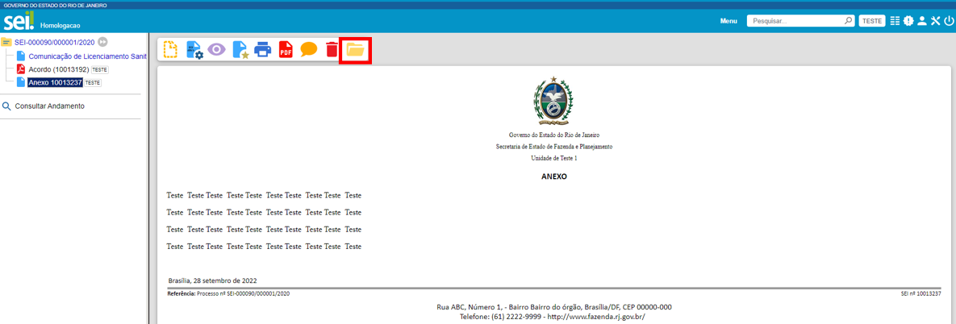Click the purple eye icon in toolbar
The width and height of the screenshot is (956, 324).
[x=217, y=50]
